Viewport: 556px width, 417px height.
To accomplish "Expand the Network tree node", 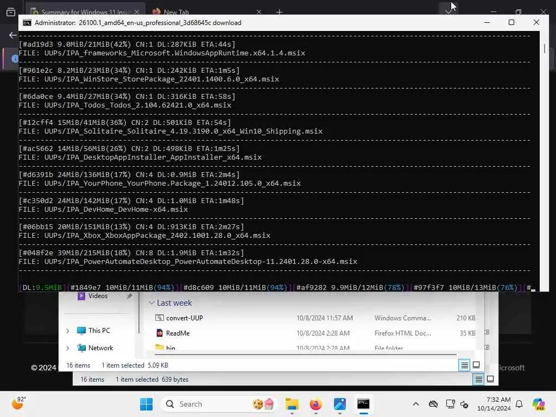I will [67, 348].
